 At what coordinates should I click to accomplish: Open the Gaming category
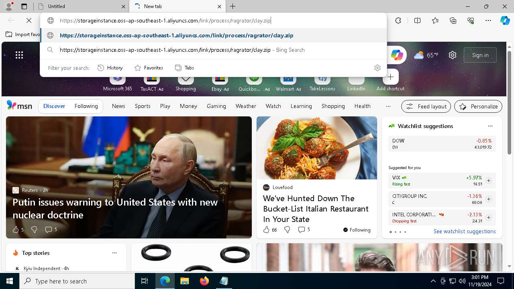coord(216,106)
